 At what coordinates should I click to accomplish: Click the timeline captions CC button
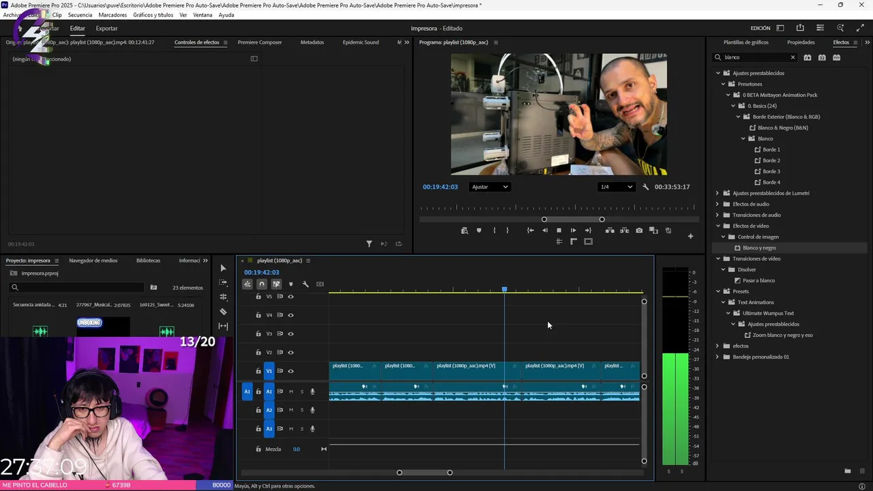click(320, 284)
